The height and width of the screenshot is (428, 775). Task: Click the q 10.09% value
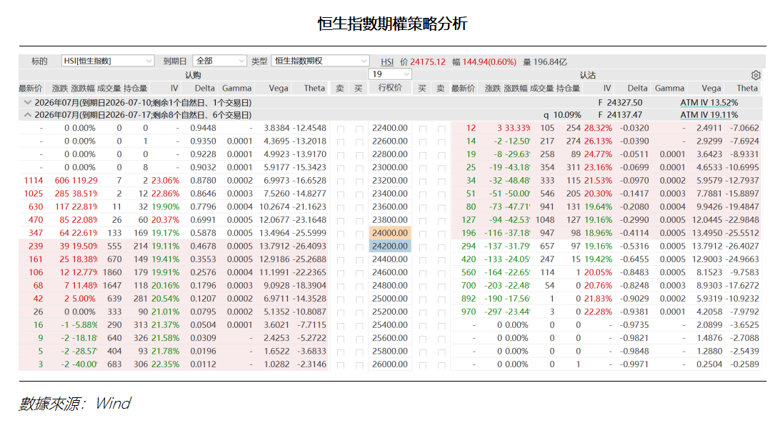click(562, 114)
